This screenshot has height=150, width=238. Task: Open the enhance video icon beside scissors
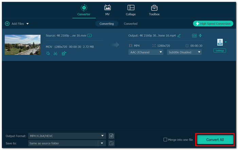coord(64,53)
